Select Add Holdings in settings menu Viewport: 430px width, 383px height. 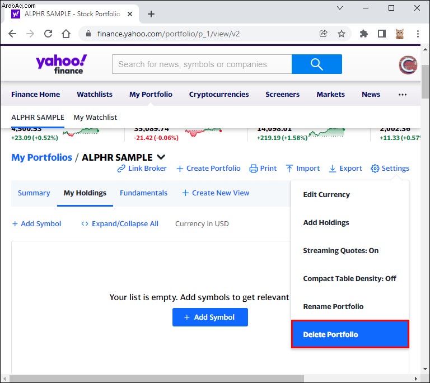(350, 222)
